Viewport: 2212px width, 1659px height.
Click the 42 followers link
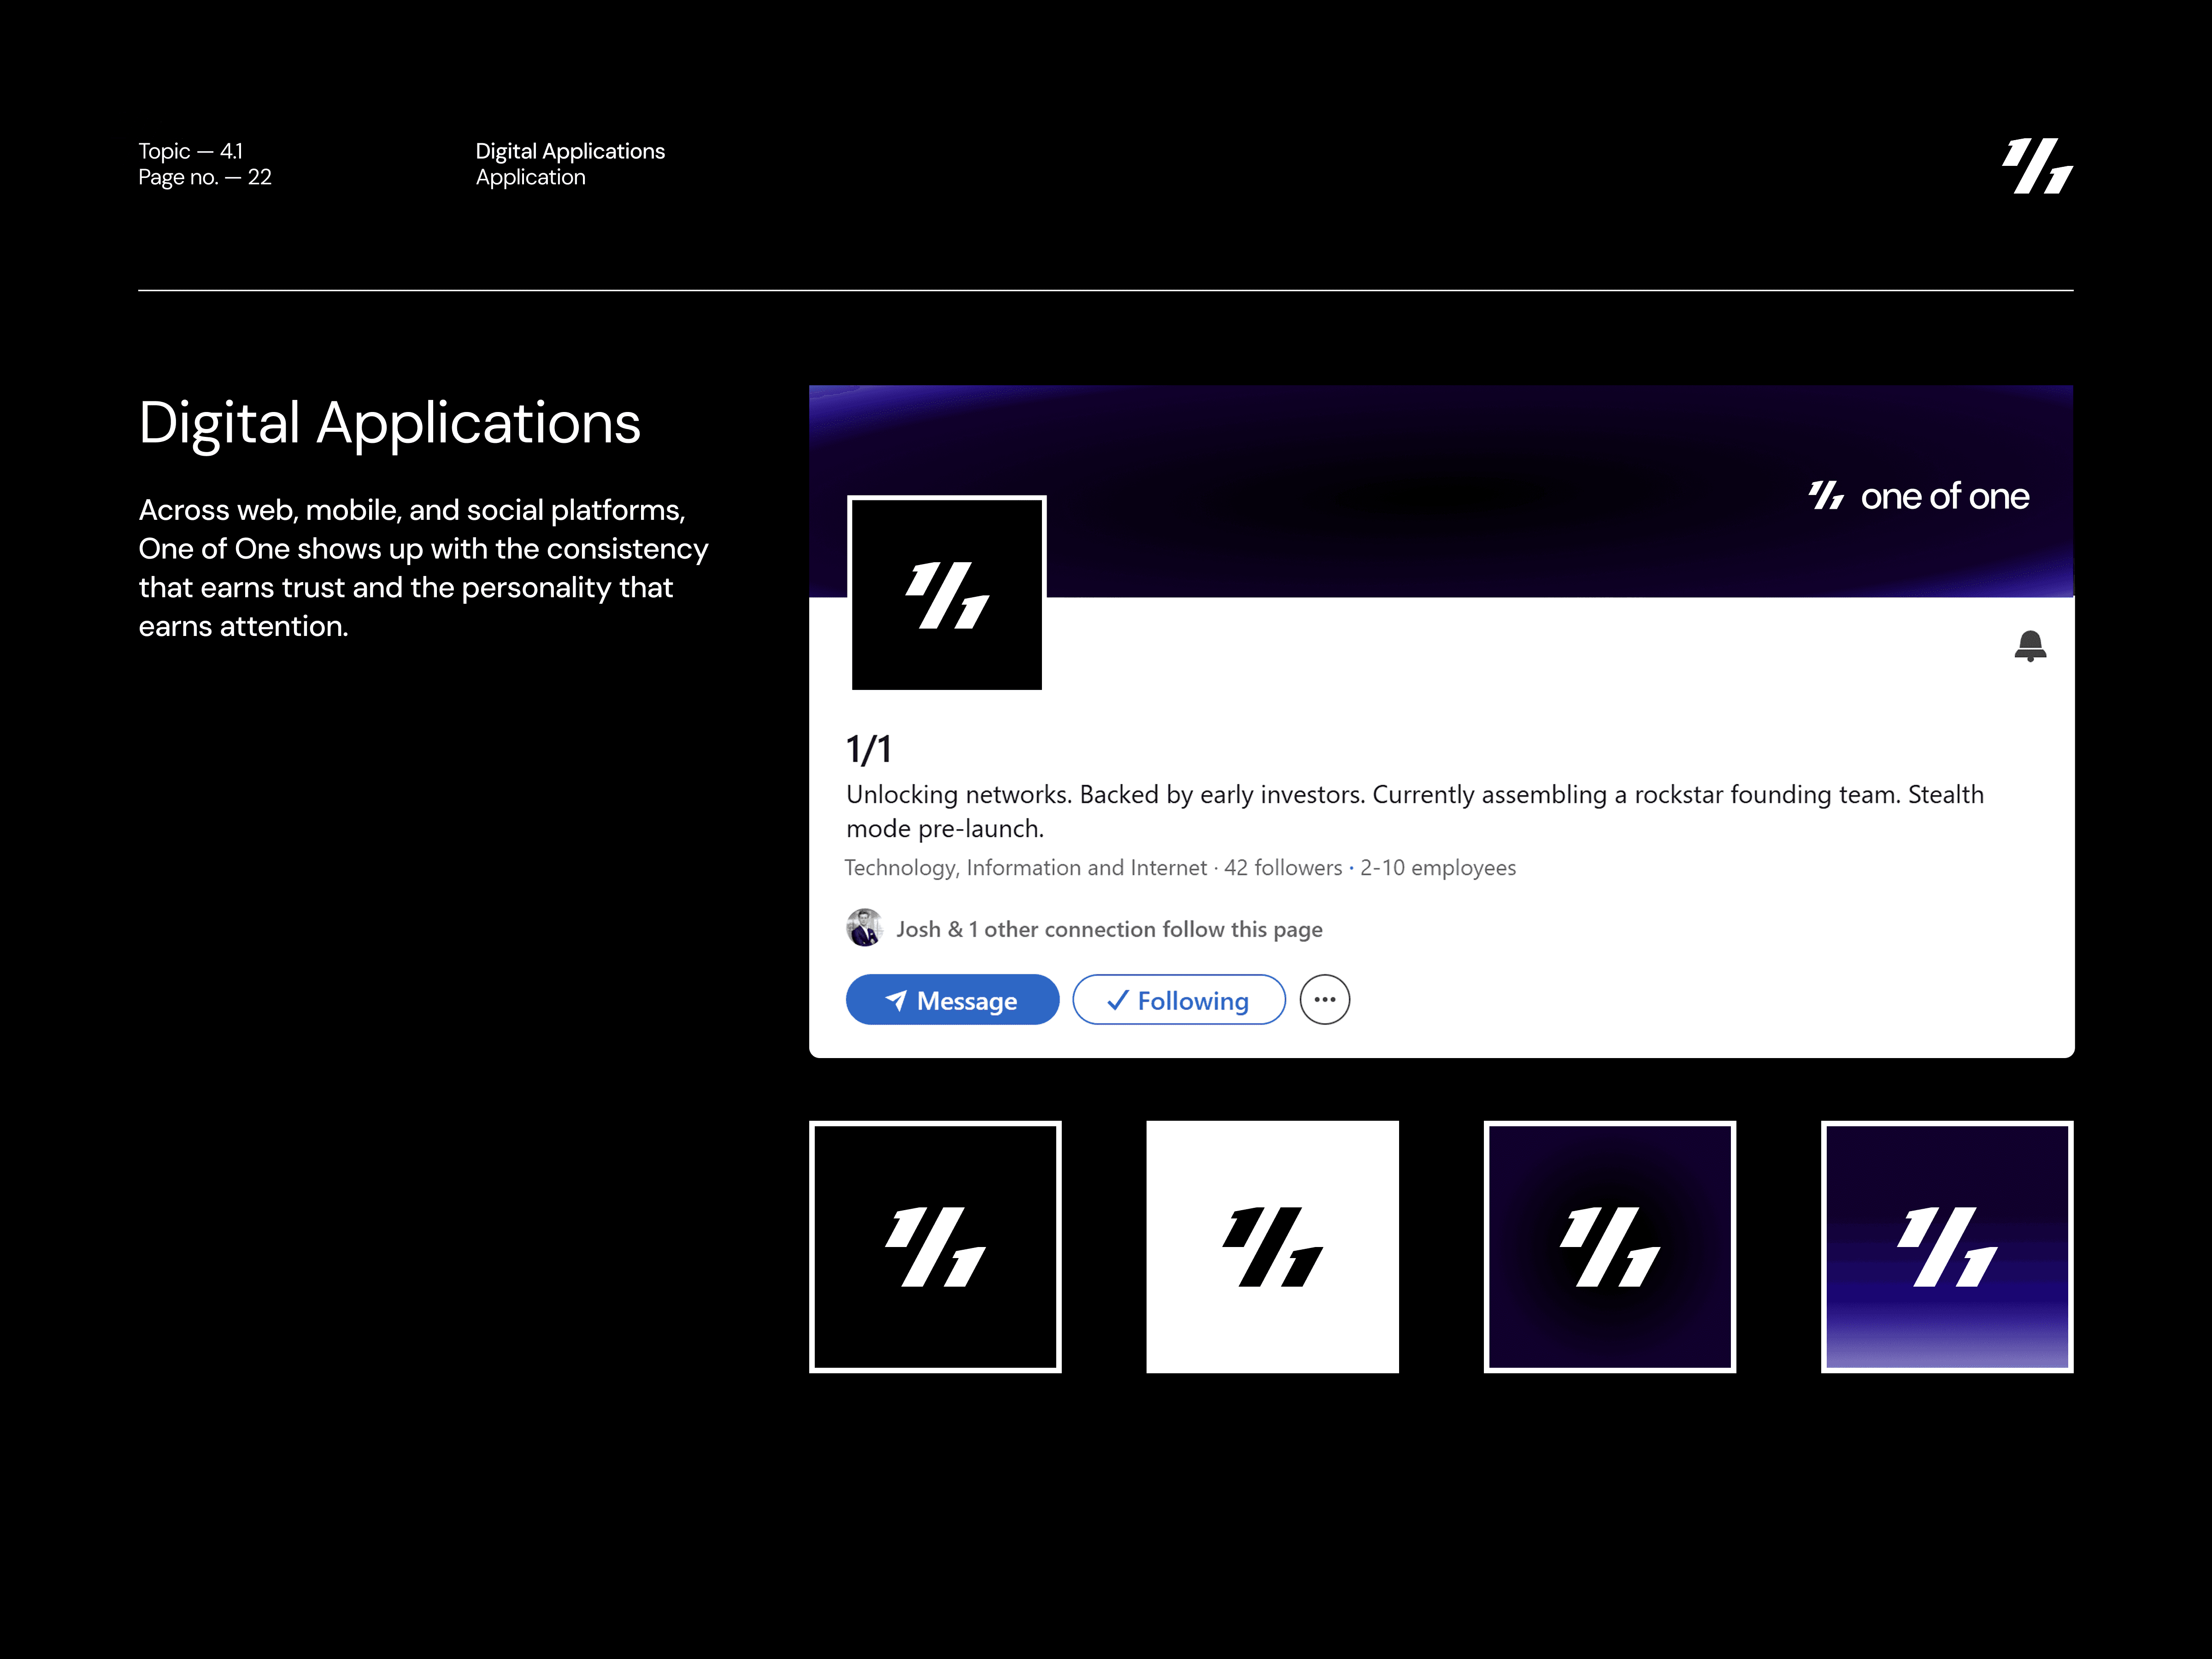tap(1283, 868)
